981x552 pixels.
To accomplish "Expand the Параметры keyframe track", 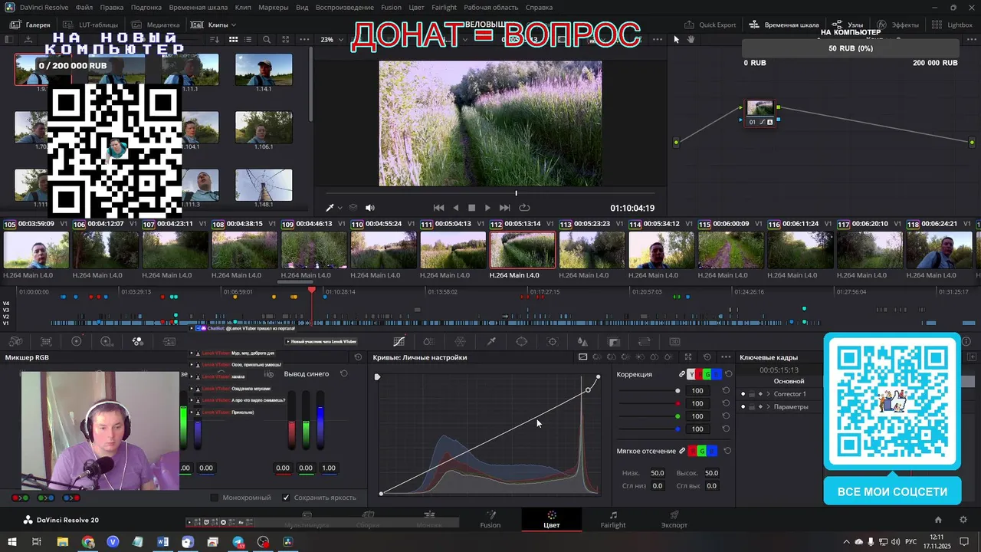I will 768,407.
